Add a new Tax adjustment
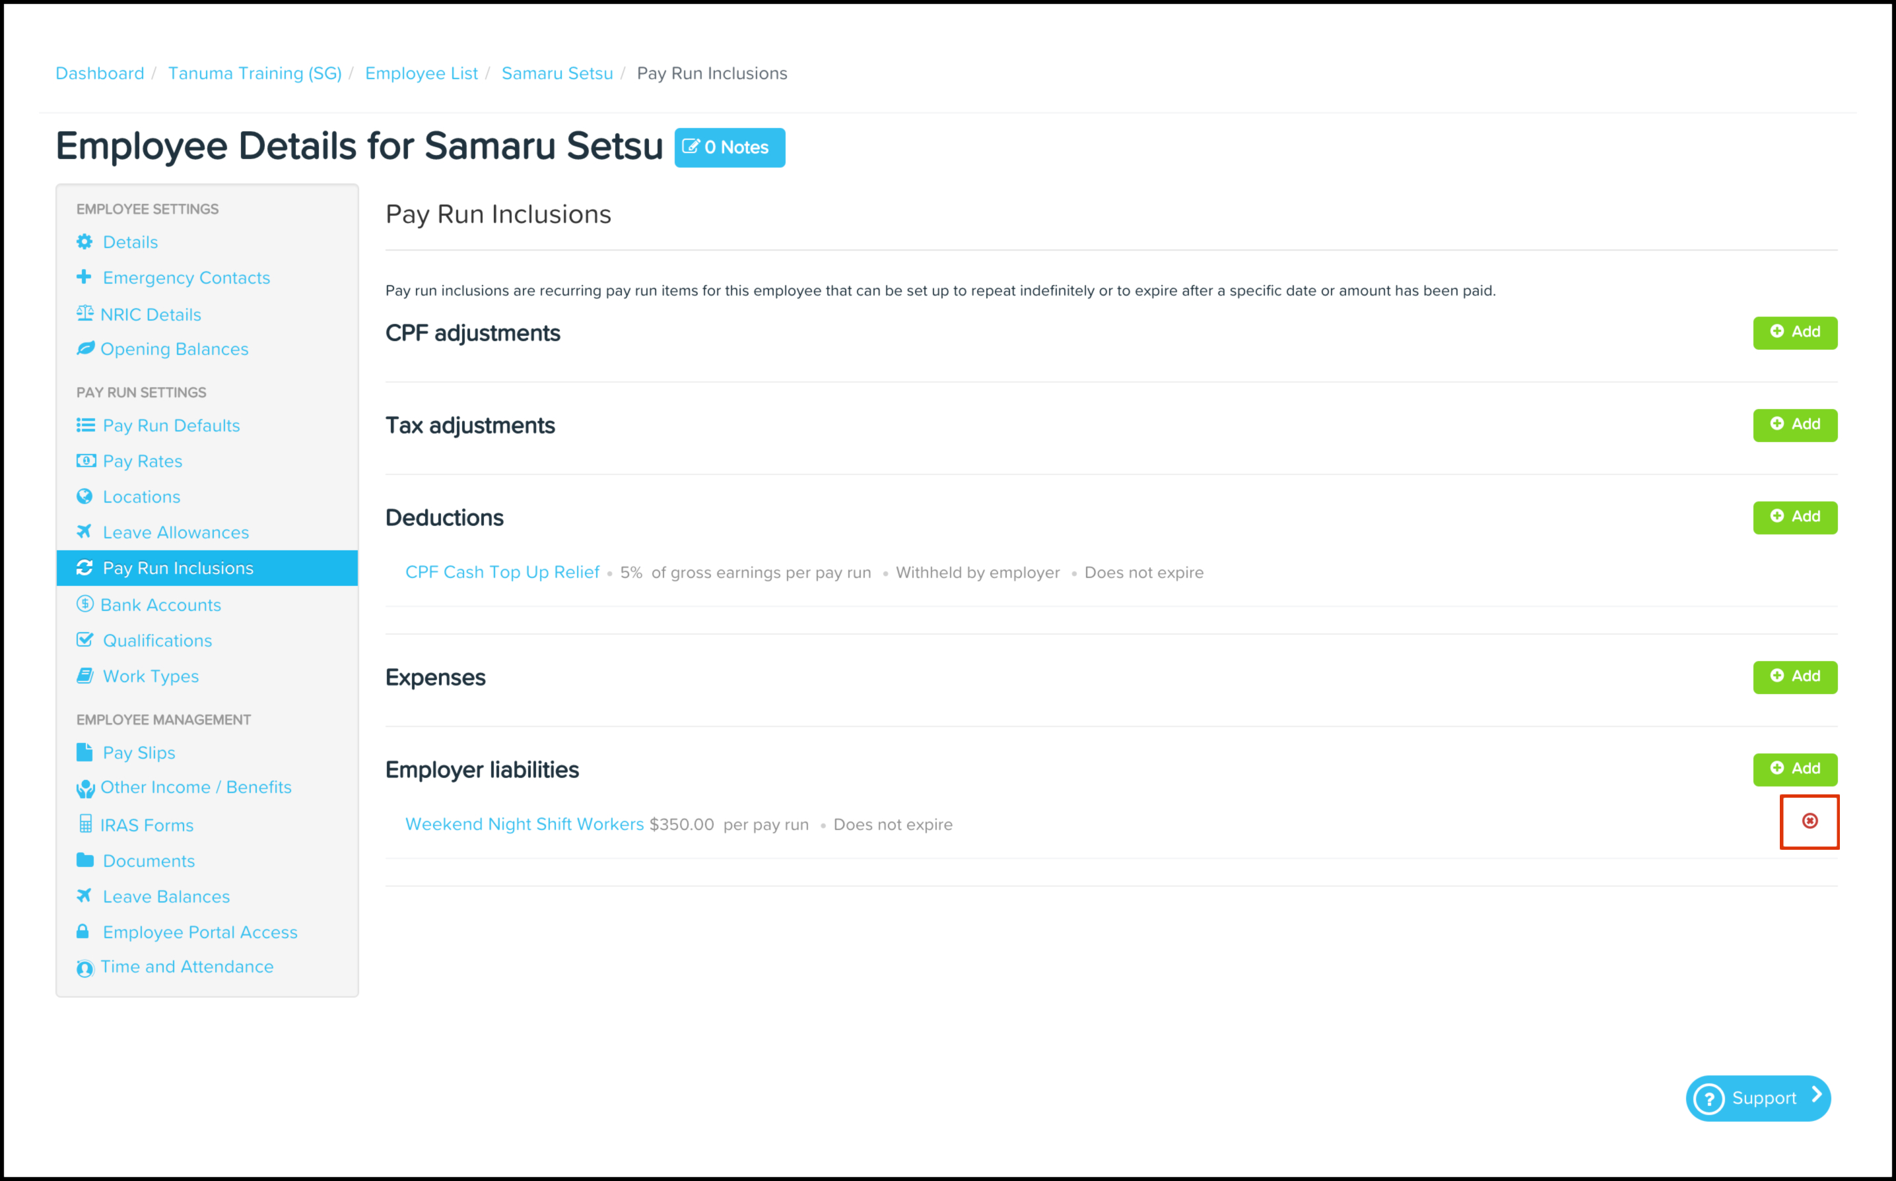 1794,425
